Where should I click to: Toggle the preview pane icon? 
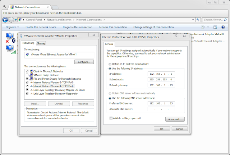(215, 27)
